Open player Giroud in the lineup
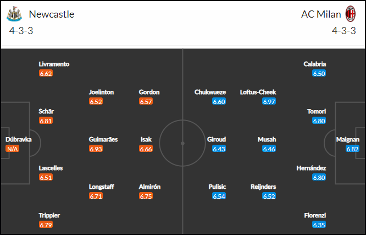 point(217,139)
